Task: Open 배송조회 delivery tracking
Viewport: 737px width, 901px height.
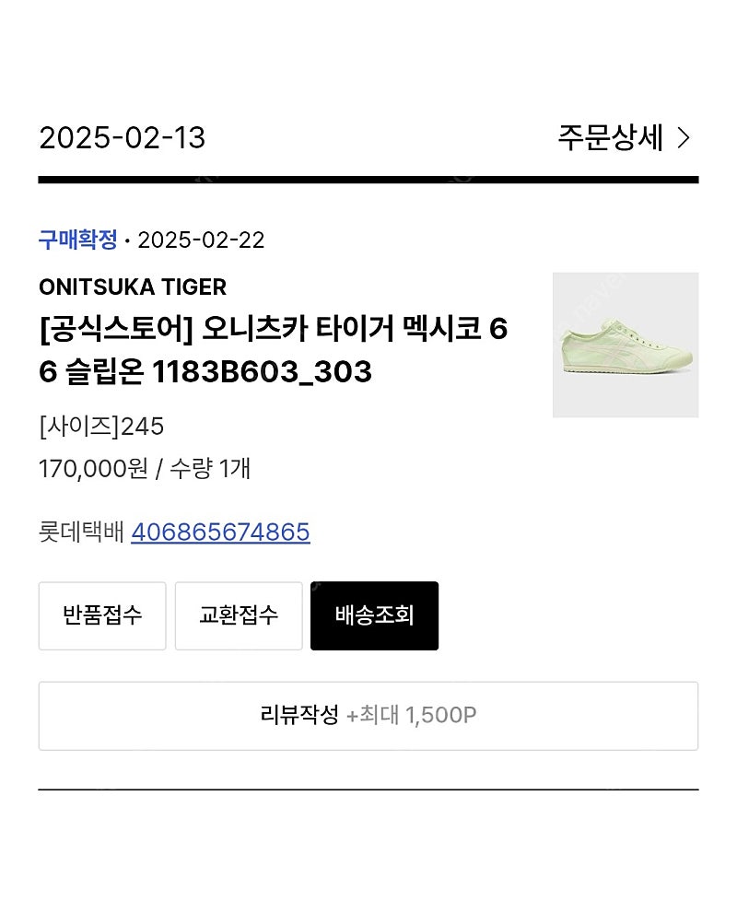Action: point(375,616)
